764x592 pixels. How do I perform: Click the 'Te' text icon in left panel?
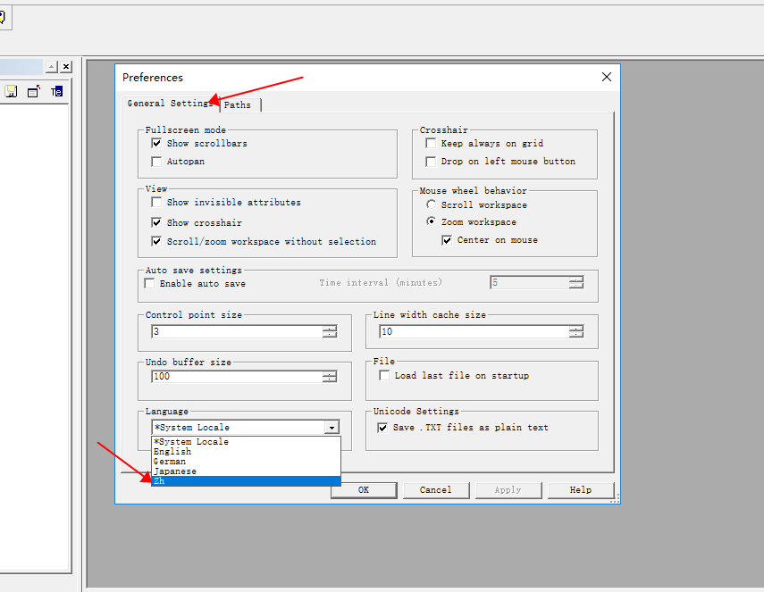[x=56, y=91]
